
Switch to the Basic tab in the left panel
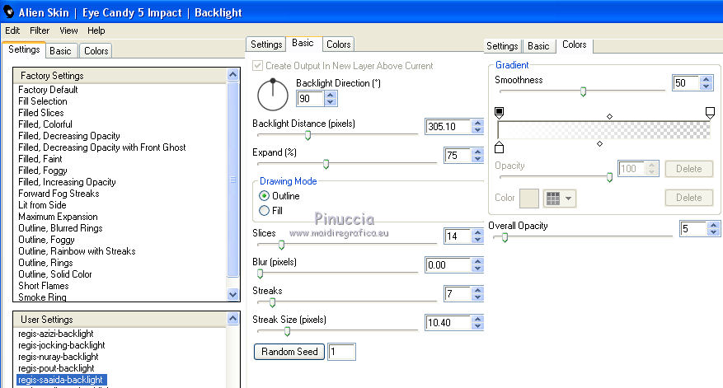(x=60, y=51)
